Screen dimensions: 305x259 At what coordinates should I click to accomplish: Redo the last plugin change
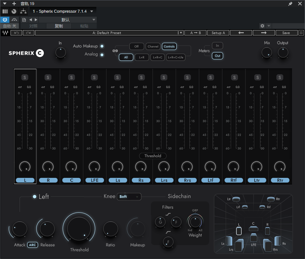coord(28,33)
